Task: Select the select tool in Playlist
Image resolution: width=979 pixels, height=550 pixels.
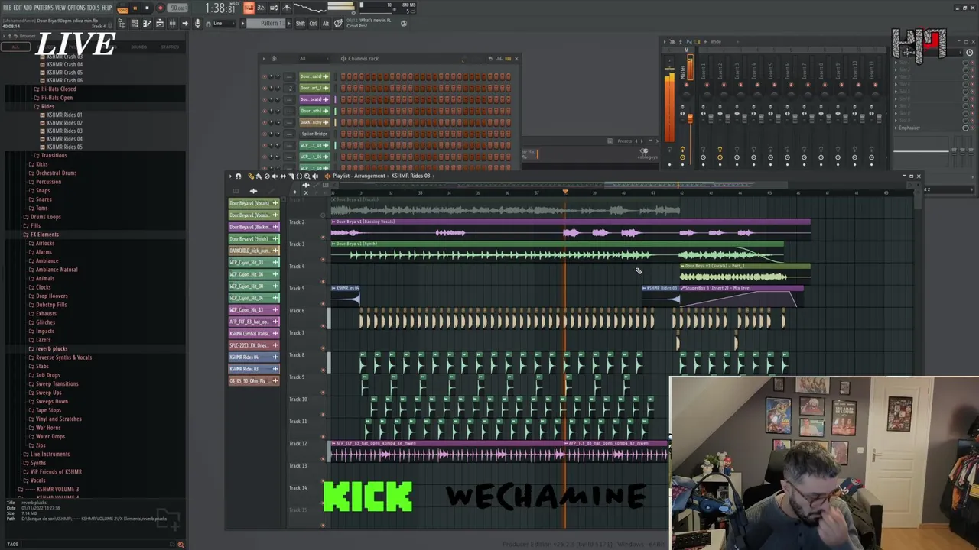Action: 299,176
